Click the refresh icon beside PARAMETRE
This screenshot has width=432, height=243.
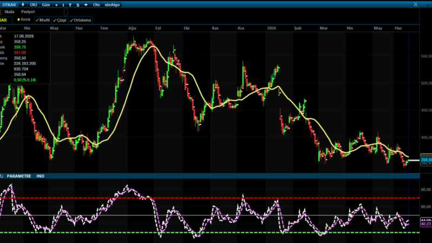click(2, 176)
